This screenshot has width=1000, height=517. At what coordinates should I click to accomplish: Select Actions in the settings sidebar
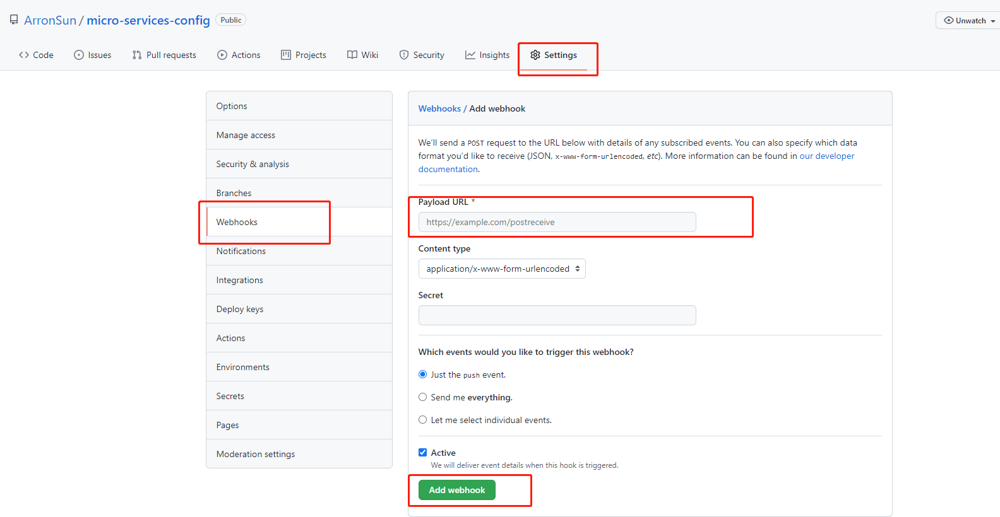click(299, 338)
